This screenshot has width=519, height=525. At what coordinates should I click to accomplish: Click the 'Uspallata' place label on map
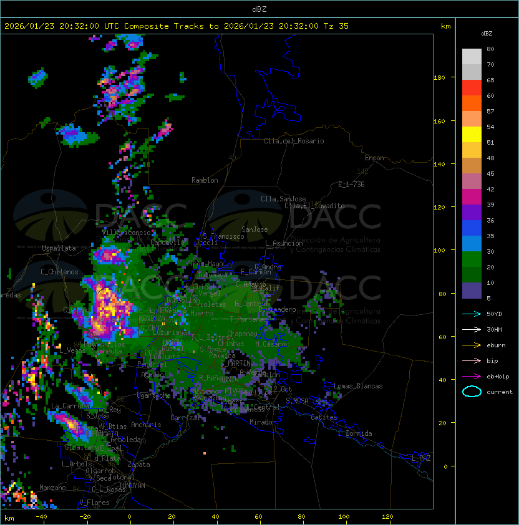pos(59,248)
